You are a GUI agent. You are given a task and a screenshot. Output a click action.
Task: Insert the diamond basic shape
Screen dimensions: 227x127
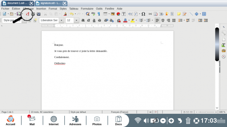click(197, 14)
